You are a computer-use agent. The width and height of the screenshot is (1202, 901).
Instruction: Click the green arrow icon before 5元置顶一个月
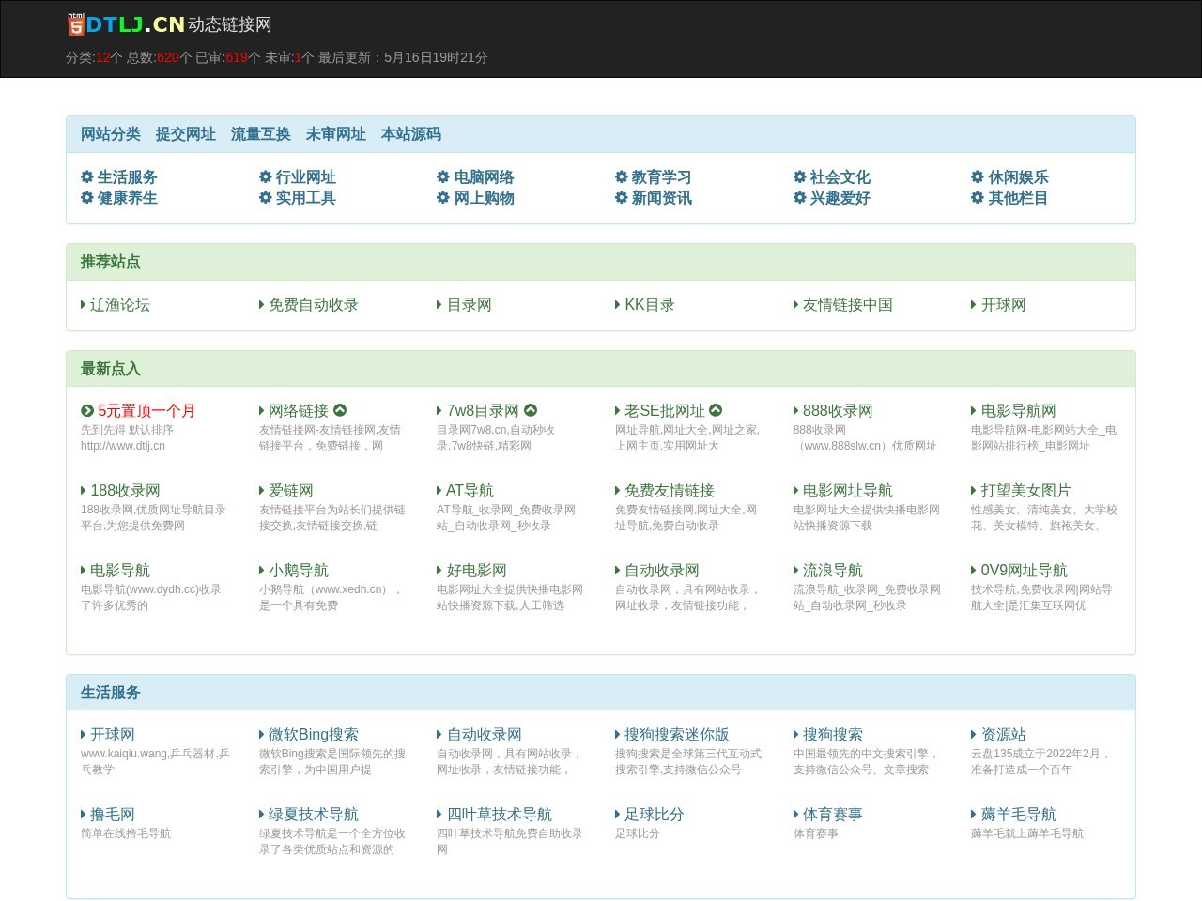coord(87,410)
